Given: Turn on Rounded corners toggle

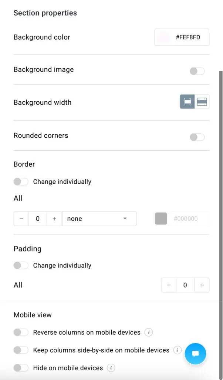Looking at the screenshot, I should point(197,137).
